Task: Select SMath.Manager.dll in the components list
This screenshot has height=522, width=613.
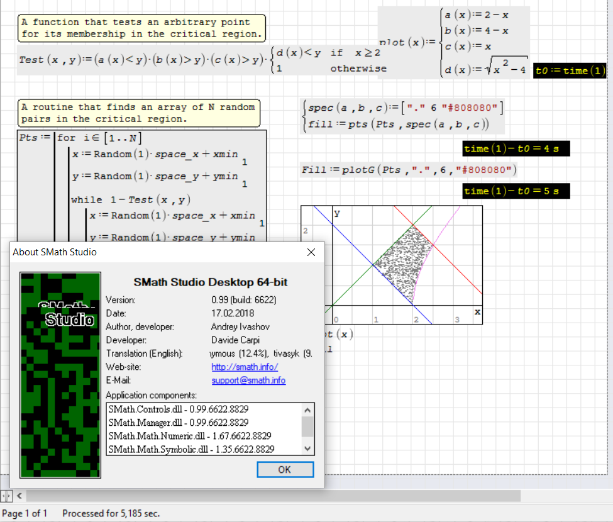Action: pyautogui.click(x=178, y=423)
